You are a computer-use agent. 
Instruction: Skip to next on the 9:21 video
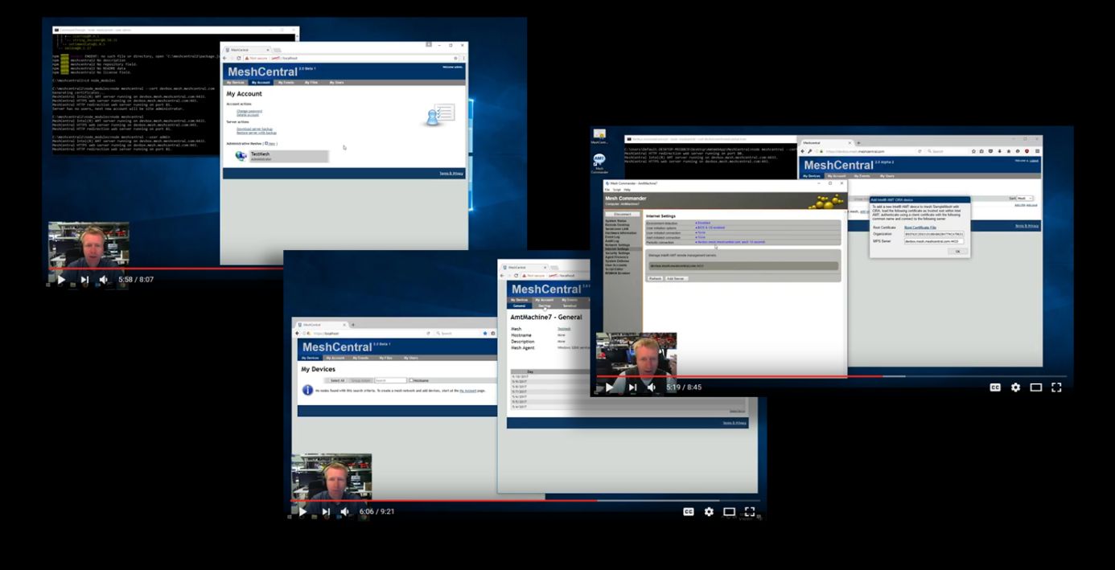pos(326,511)
